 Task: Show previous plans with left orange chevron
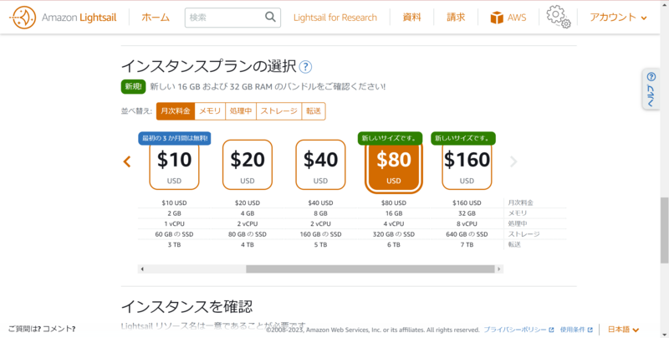(x=127, y=161)
